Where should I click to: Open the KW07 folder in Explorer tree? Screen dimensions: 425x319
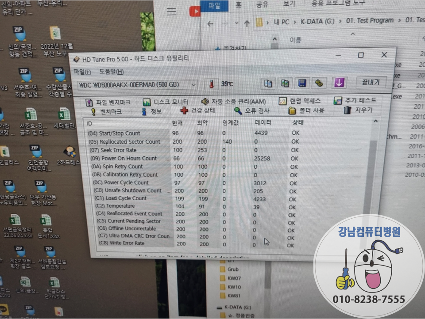(231, 278)
